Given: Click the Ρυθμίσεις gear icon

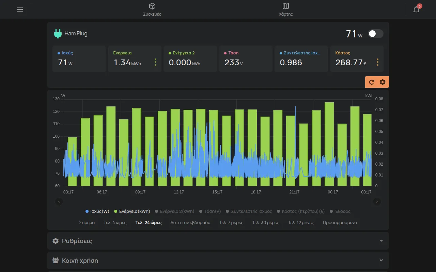Looking at the screenshot, I should pyautogui.click(x=56, y=241).
